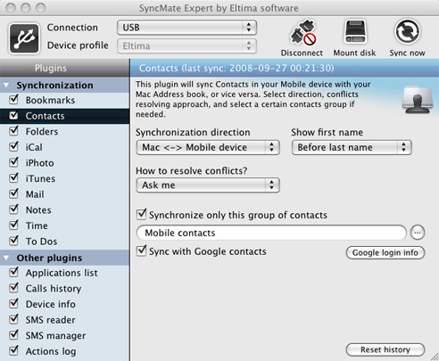Image resolution: width=439 pixels, height=361 pixels.
Task: Select the Contacts plugin row
Action: point(64,116)
